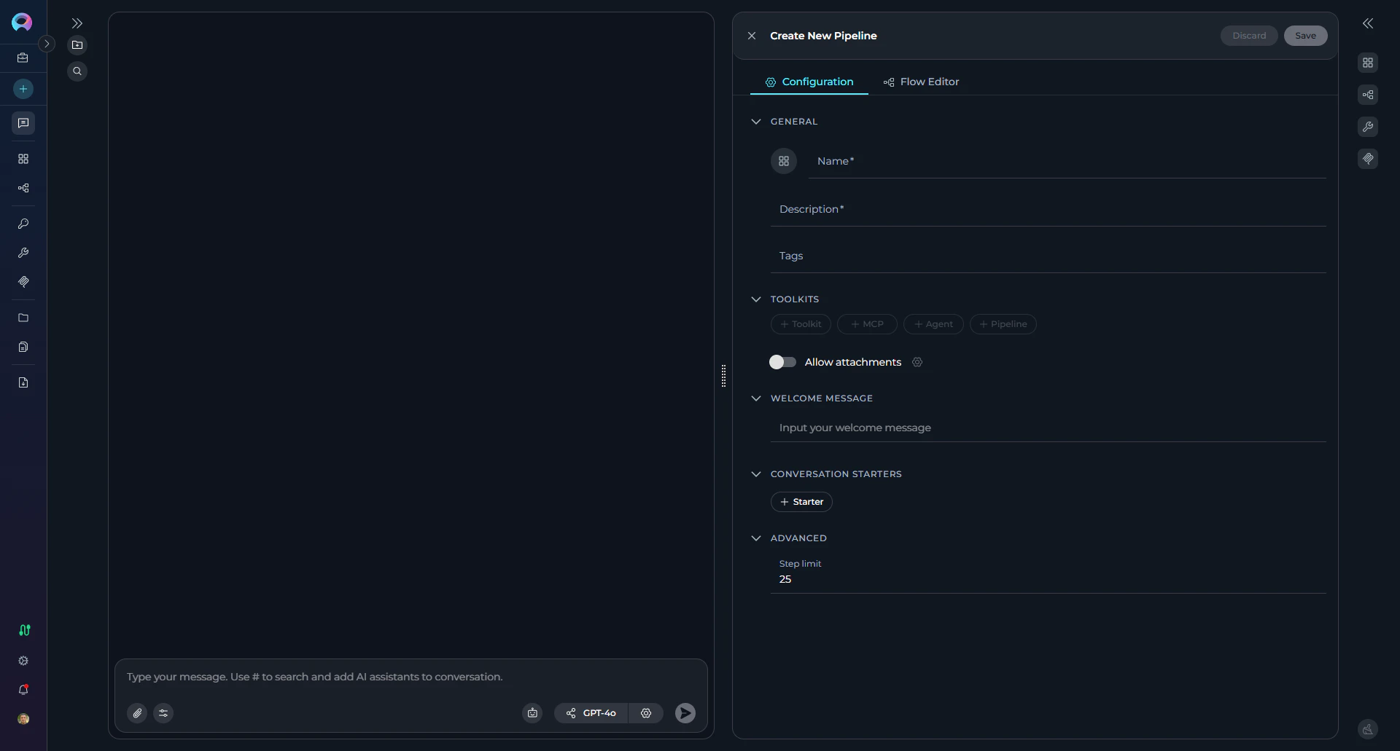The image size is (1400, 751).
Task: Open notifications via the bell icon
Action: 23,690
